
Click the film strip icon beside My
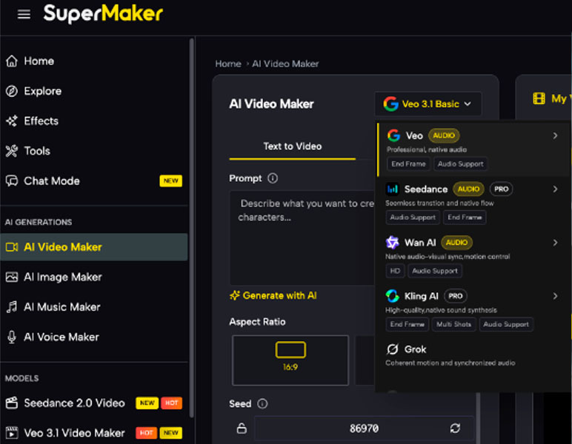pos(539,98)
